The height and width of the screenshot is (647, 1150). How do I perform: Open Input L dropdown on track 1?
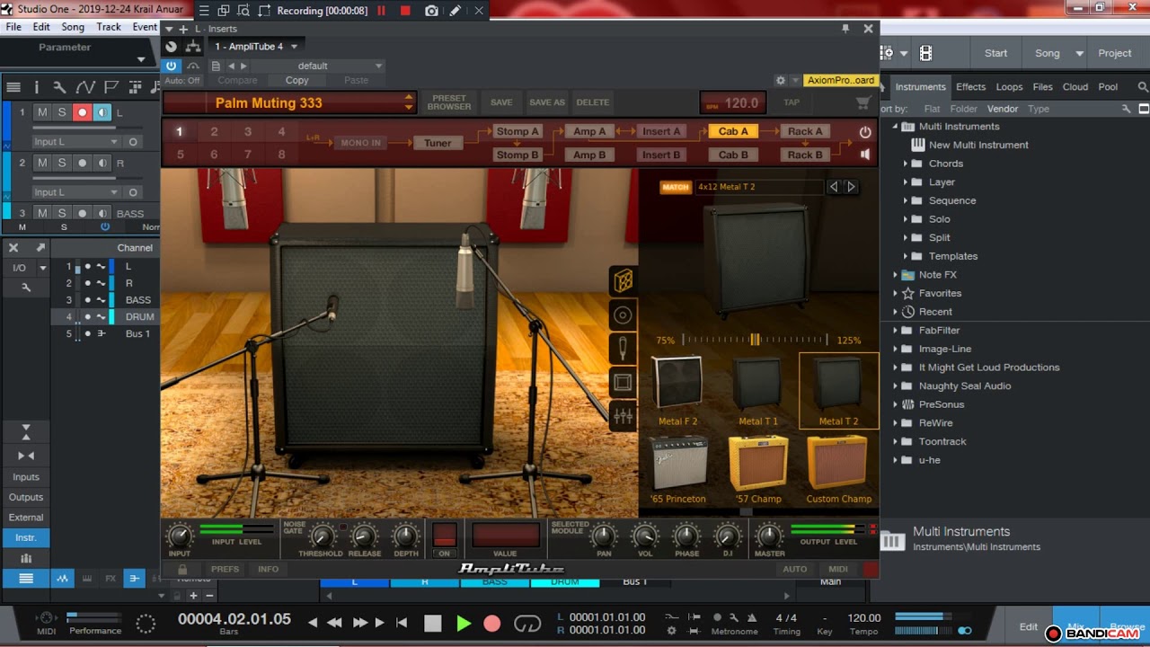75,142
